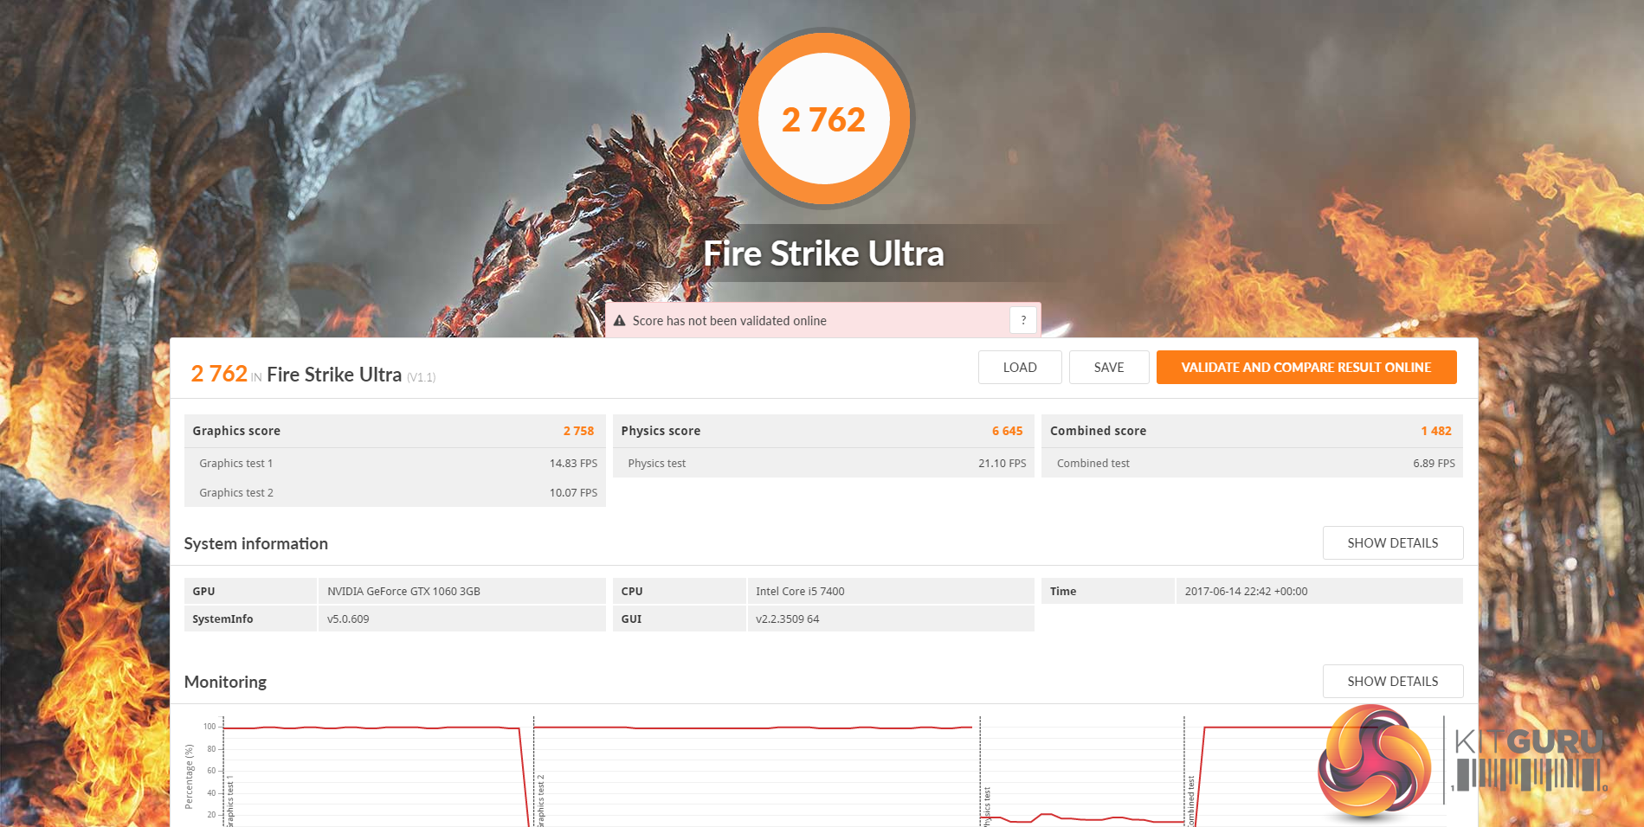The height and width of the screenshot is (827, 1644).
Task: Click the Combined test marker on chart
Action: point(1190,800)
